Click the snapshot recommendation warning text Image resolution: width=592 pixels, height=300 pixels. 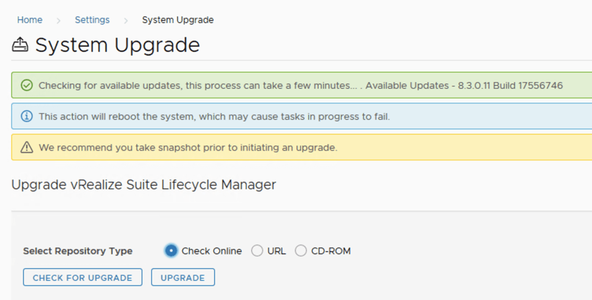(x=187, y=148)
